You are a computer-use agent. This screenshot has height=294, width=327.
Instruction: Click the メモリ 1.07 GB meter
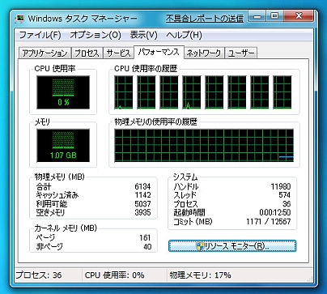63,146
